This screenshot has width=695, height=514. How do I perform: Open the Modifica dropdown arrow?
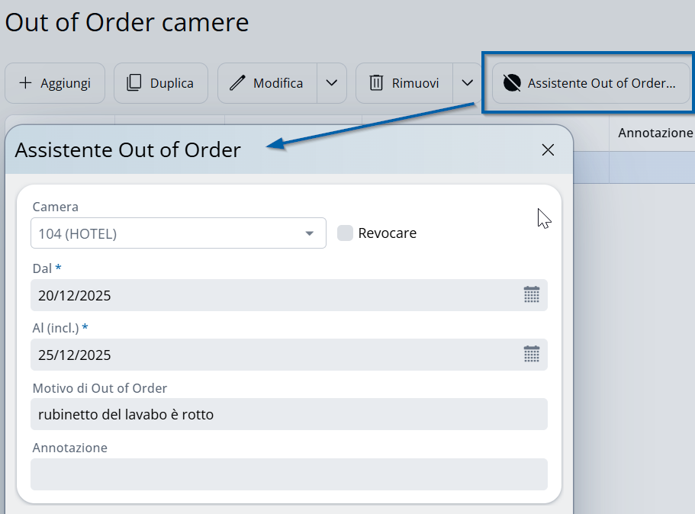pos(332,83)
